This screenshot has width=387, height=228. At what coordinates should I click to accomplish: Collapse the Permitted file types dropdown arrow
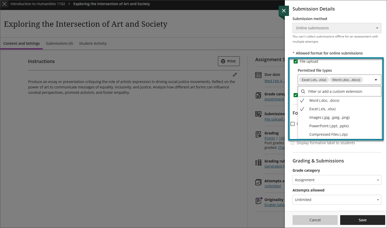point(376,80)
